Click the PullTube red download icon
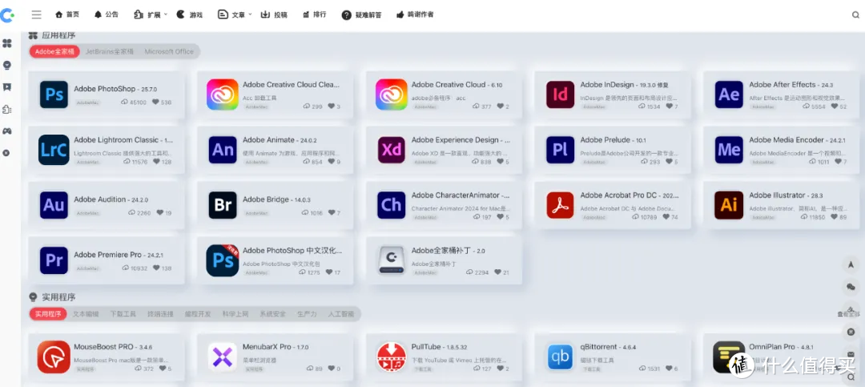 pos(392,357)
